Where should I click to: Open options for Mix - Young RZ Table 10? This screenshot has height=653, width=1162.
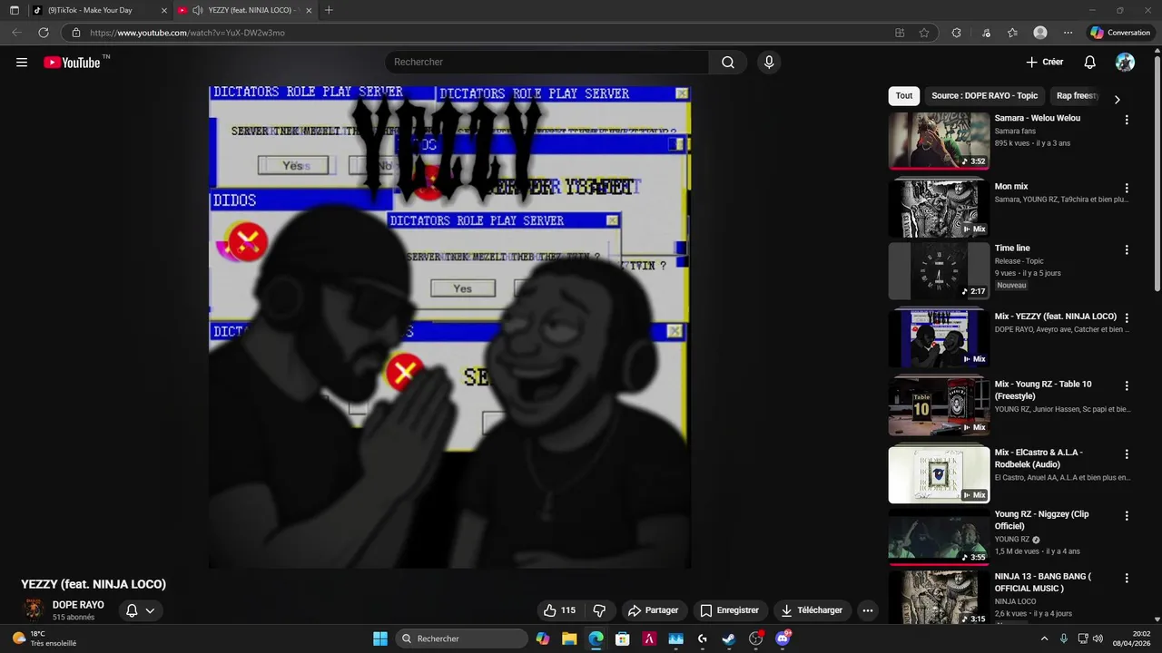point(1127,385)
